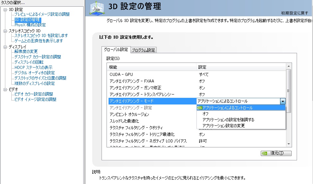Click オフ value in the FXAA row
Image resolution: width=313 pixels, height=184 pixels.
[x=202, y=81]
